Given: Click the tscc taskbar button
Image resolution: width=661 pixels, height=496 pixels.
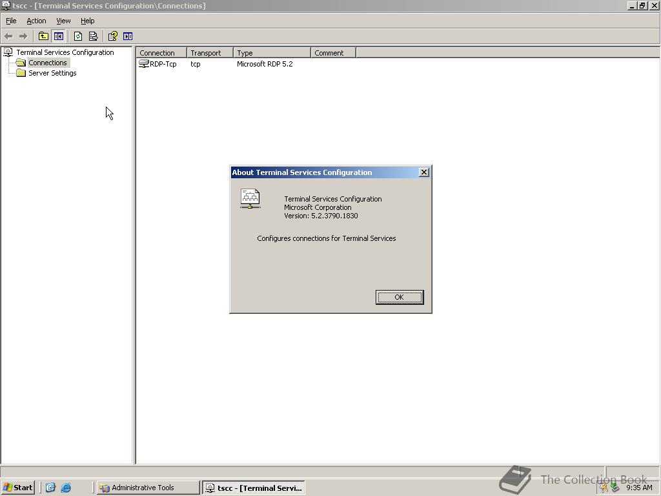Looking at the screenshot, I should point(254,488).
